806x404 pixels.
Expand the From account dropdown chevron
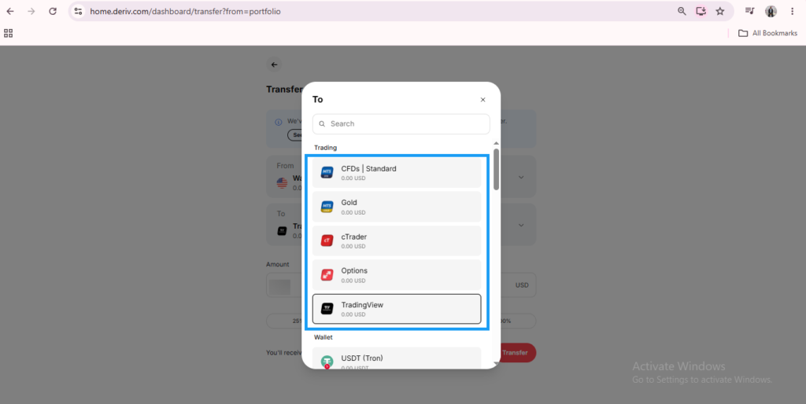tap(521, 177)
